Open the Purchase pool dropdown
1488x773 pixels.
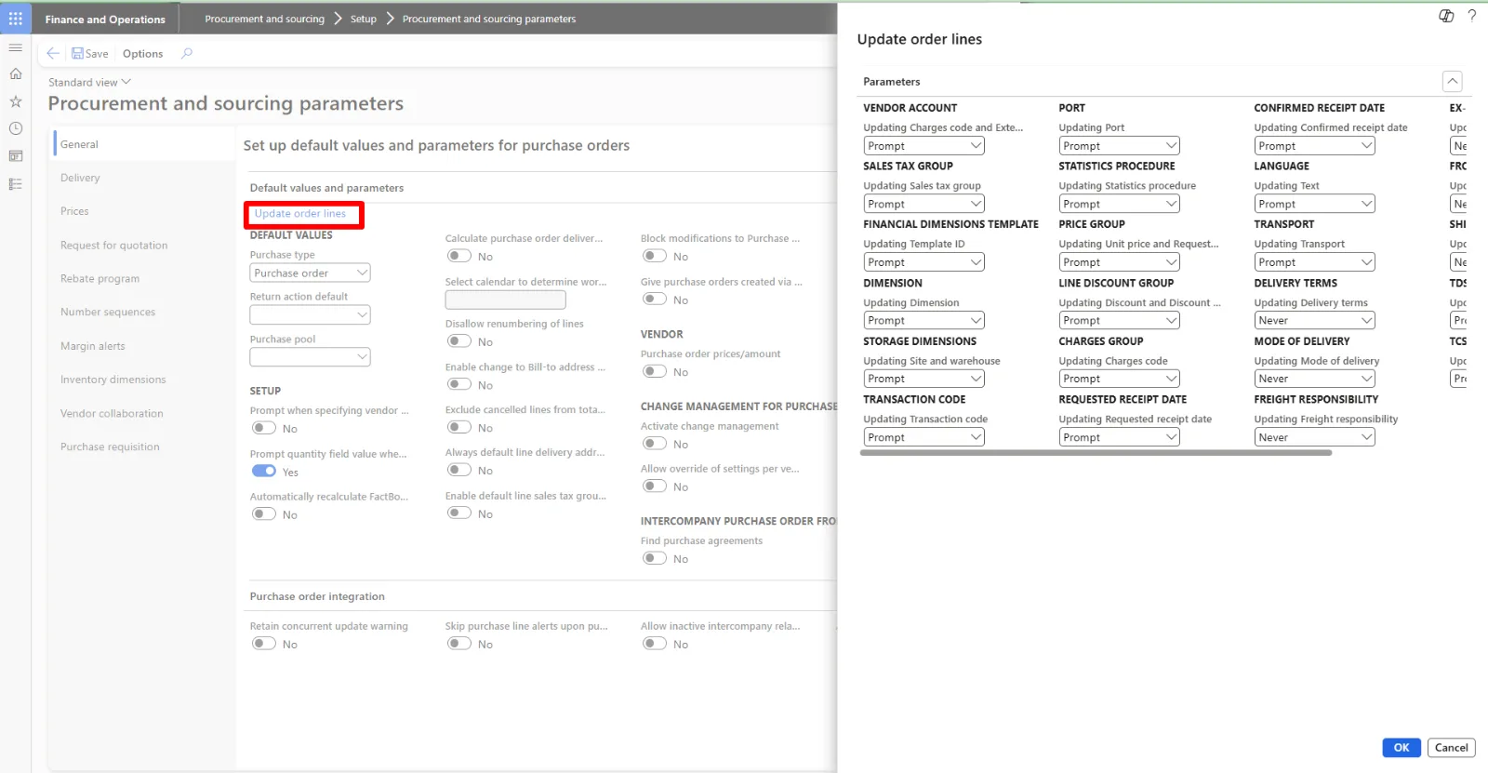(x=310, y=357)
